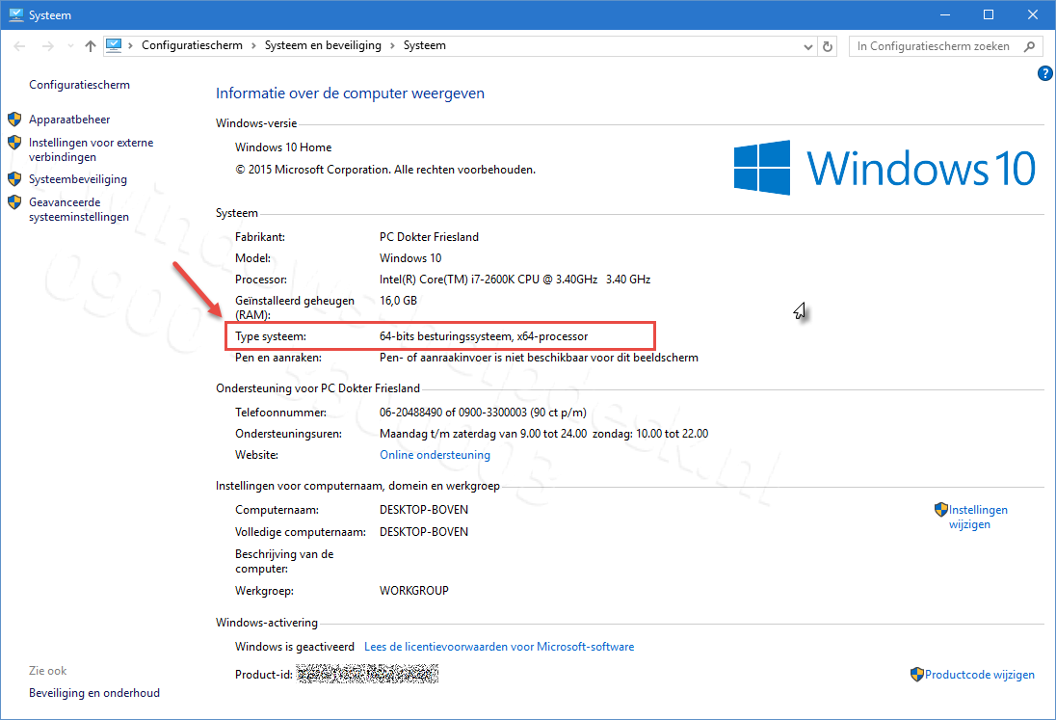Click shield icon beside Instellingen voor externe verbindingen

click(x=14, y=142)
